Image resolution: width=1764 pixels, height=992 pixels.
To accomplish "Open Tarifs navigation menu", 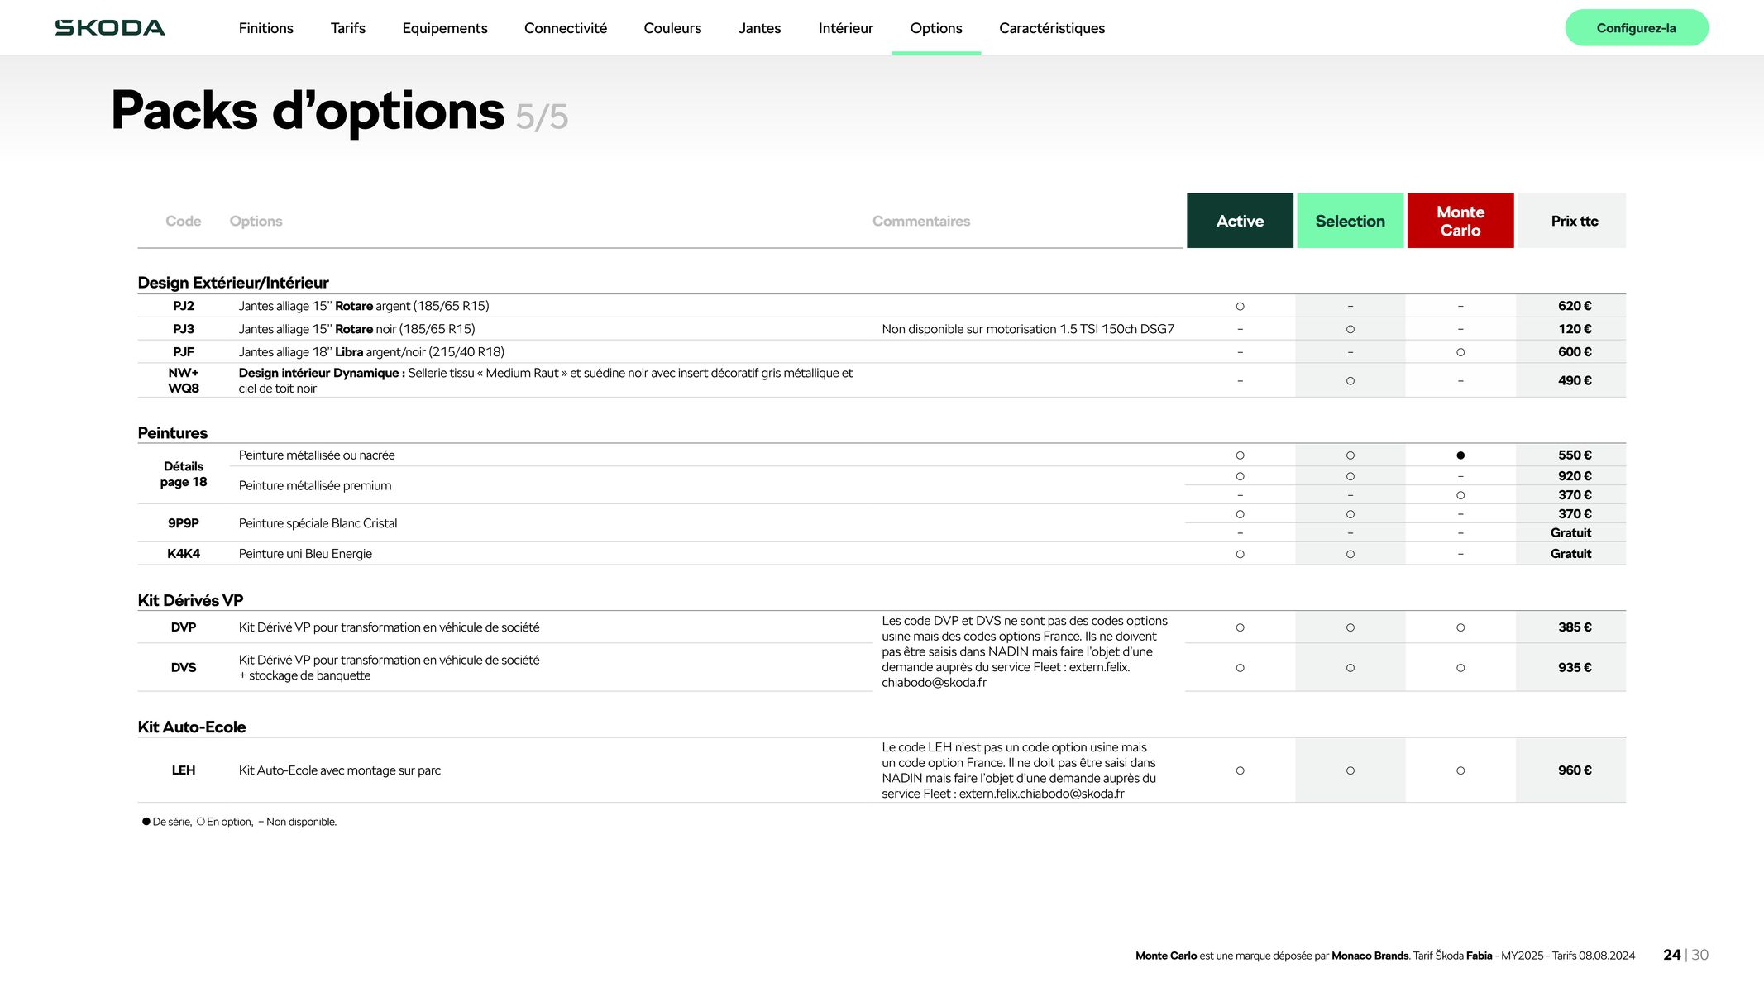I will point(346,28).
